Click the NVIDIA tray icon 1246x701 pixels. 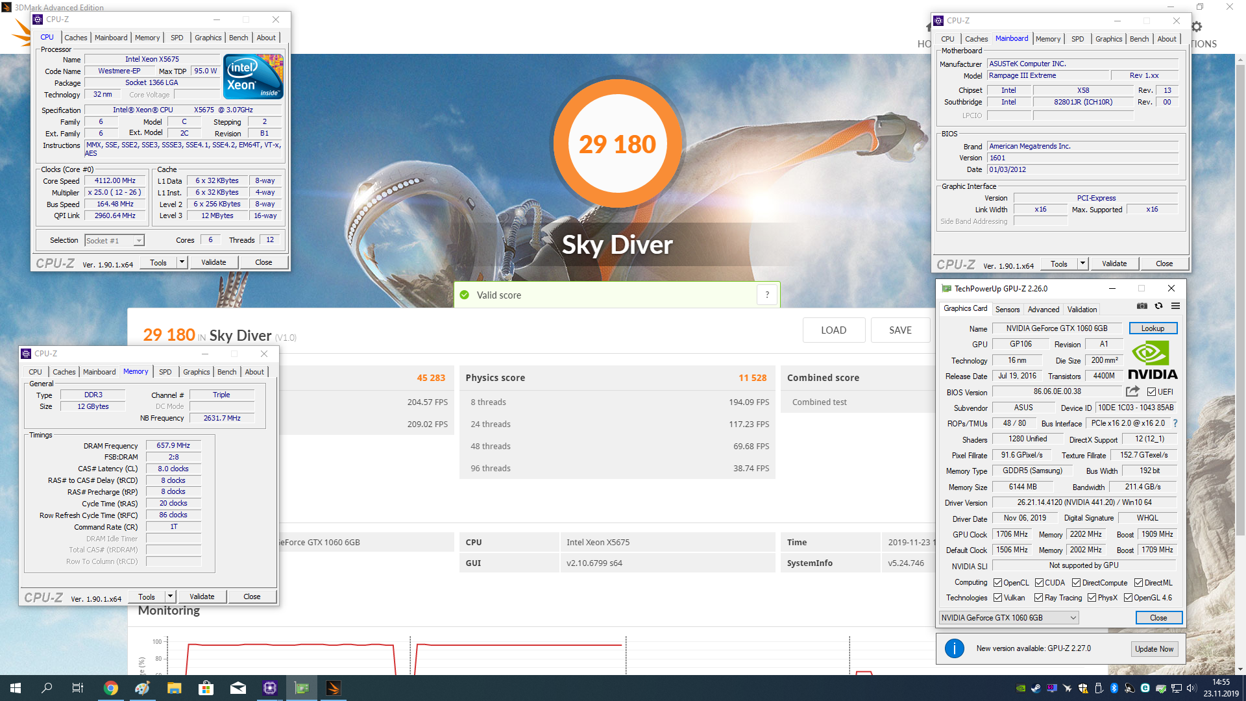point(1021,688)
